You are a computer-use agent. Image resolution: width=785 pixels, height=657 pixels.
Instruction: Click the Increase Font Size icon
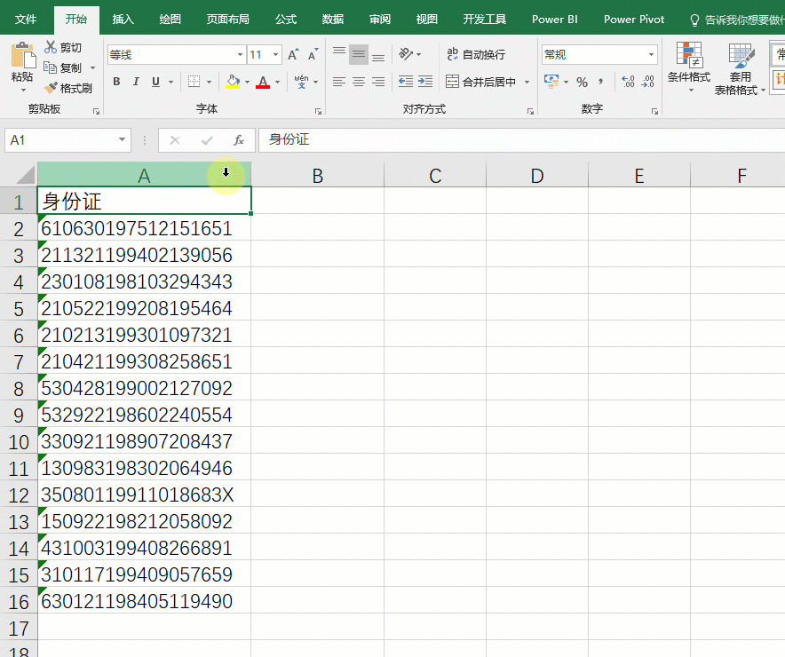tap(294, 55)
